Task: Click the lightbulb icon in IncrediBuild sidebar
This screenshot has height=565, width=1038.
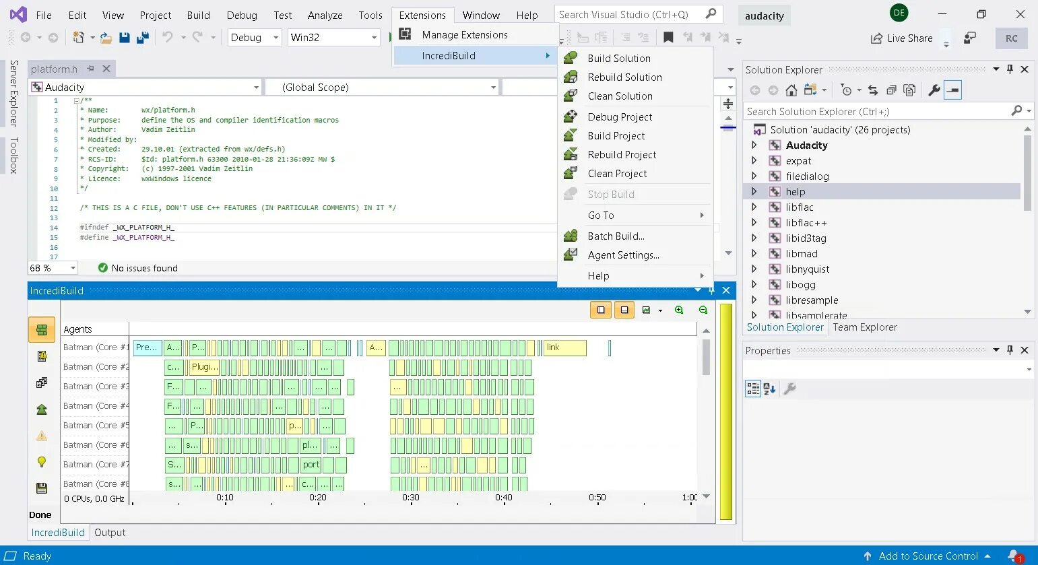Action: point(42,462)
